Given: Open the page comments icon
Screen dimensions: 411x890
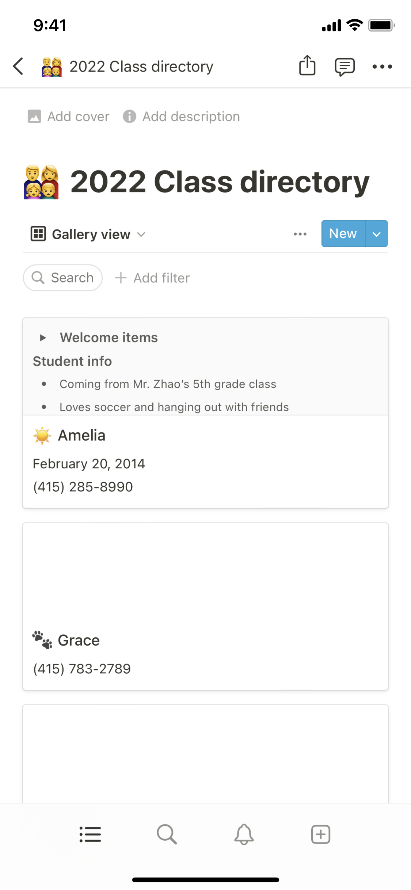Looking at the screenshot, I should tap(345, 66).
